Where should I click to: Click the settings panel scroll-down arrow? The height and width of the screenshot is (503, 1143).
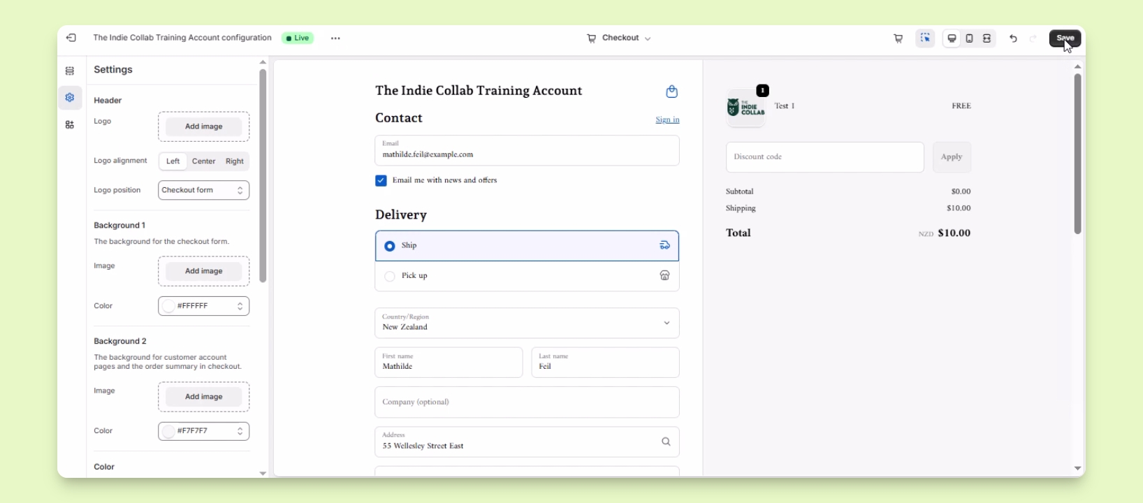coord(263,474)
